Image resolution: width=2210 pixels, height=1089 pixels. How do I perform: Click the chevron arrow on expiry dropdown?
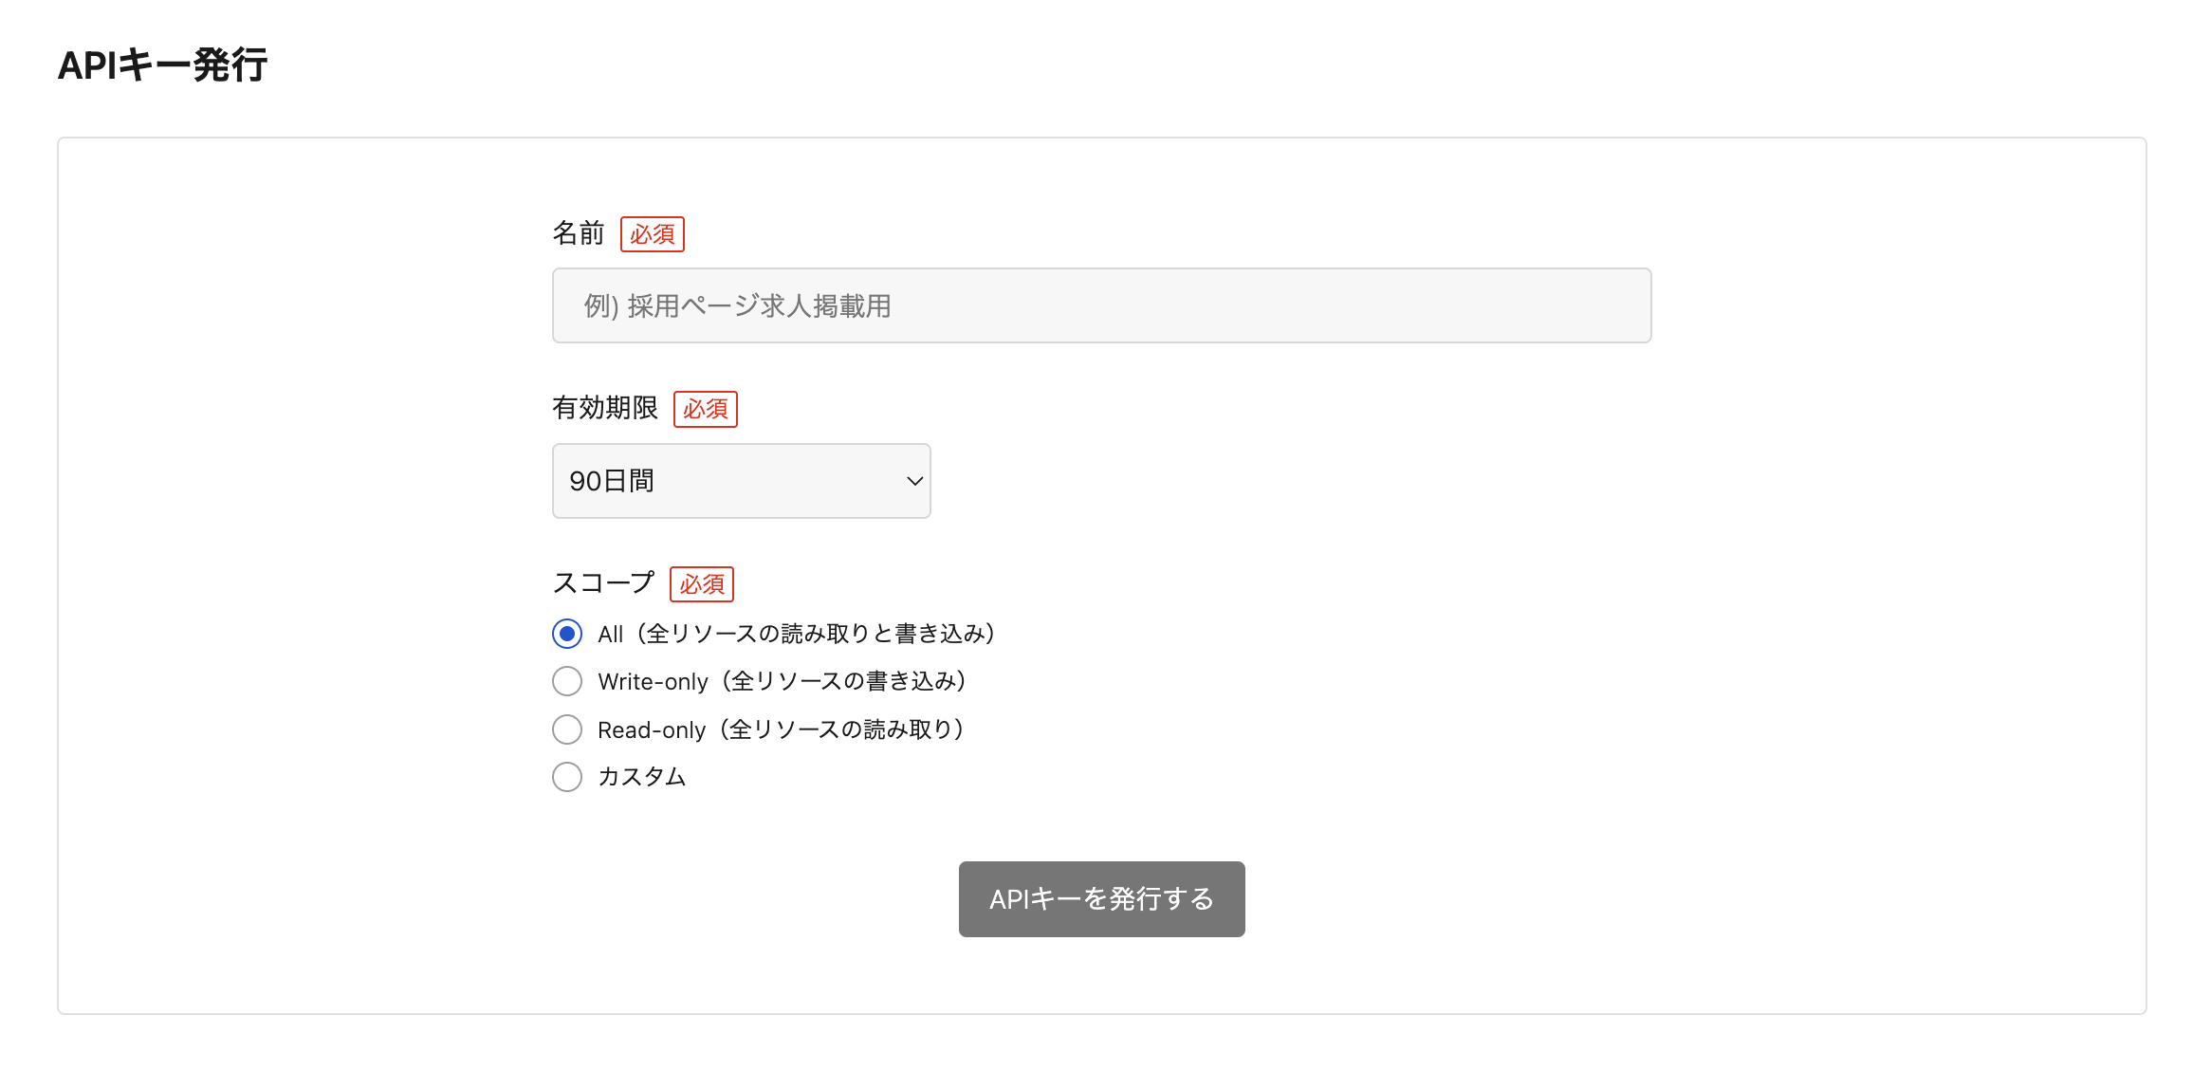914,481
